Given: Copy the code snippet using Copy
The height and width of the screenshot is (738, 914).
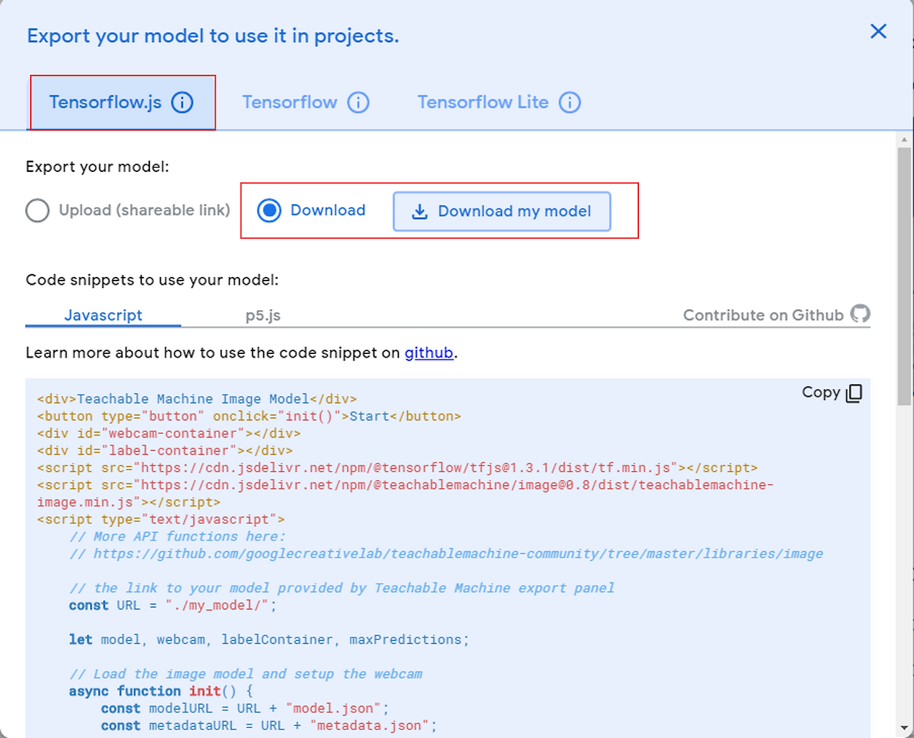Looking at the screenshot, I should click(x=832, y=393).
